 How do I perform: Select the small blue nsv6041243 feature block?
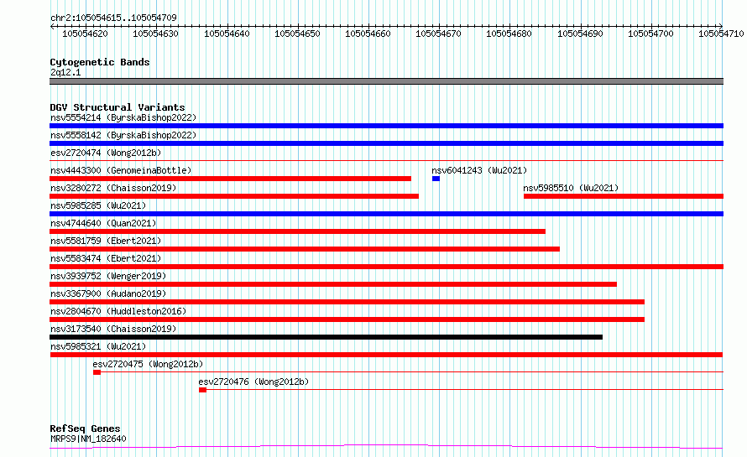tap(436, 179)
